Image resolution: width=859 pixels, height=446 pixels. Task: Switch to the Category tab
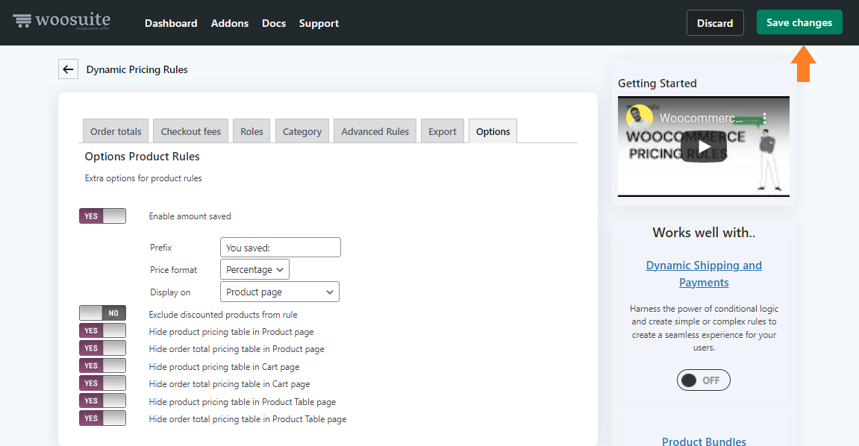point(302,131)
